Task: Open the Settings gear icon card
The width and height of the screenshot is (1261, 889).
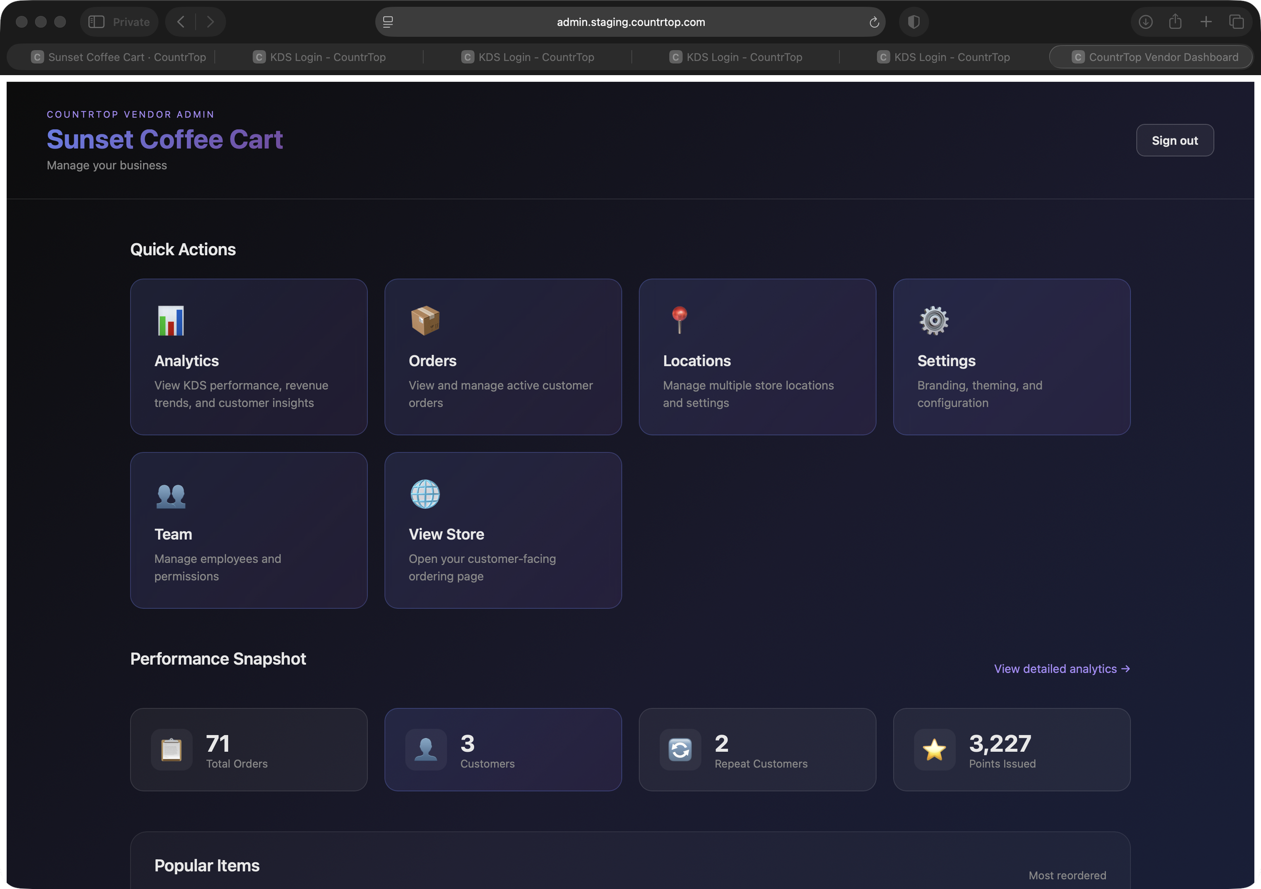Action: coord(934,321)
